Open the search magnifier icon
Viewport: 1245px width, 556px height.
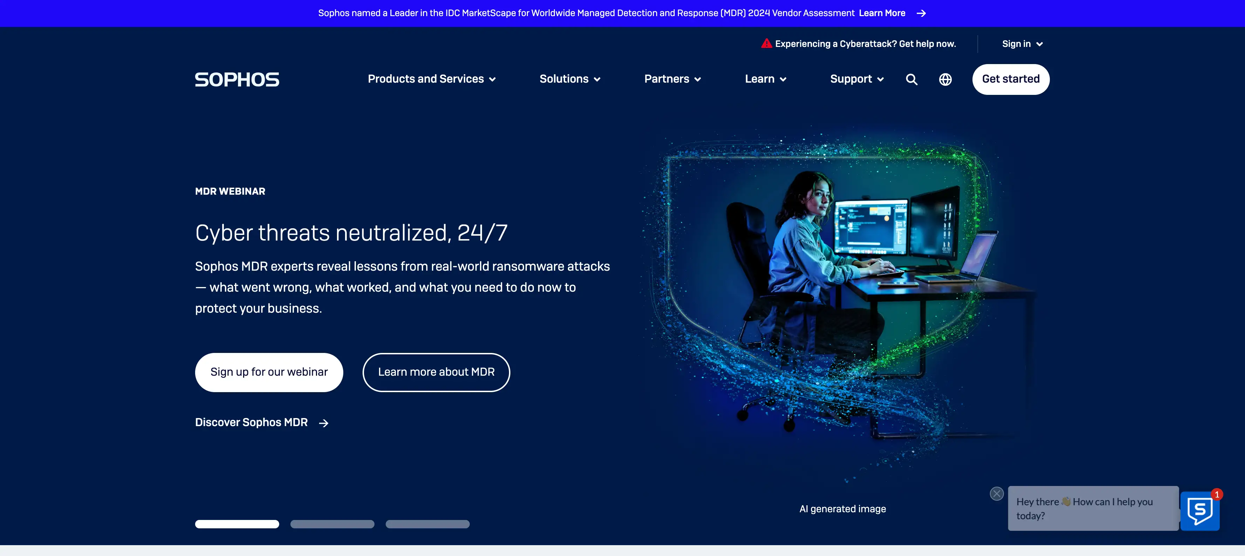coord(911,79)
